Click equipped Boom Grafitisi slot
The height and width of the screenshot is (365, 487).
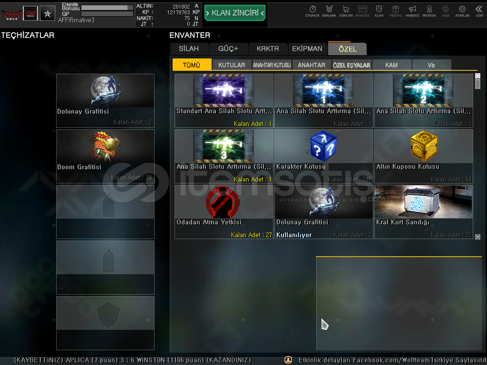click(x=105, y=156)
